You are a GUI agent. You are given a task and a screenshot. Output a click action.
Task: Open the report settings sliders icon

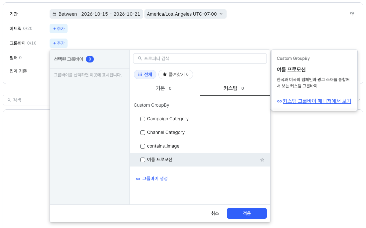[x=352, y=14]
